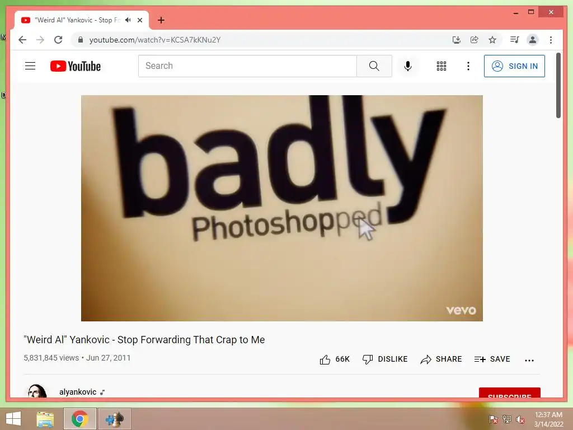Click the page vertical scrollbar thumb
This screenshot has width=573, height=430.
click(558, 86)
